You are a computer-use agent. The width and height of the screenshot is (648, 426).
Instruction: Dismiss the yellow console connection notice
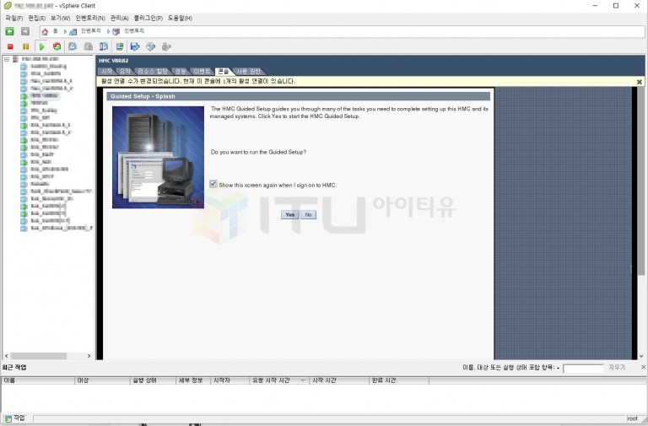click(x=639, y=82)
